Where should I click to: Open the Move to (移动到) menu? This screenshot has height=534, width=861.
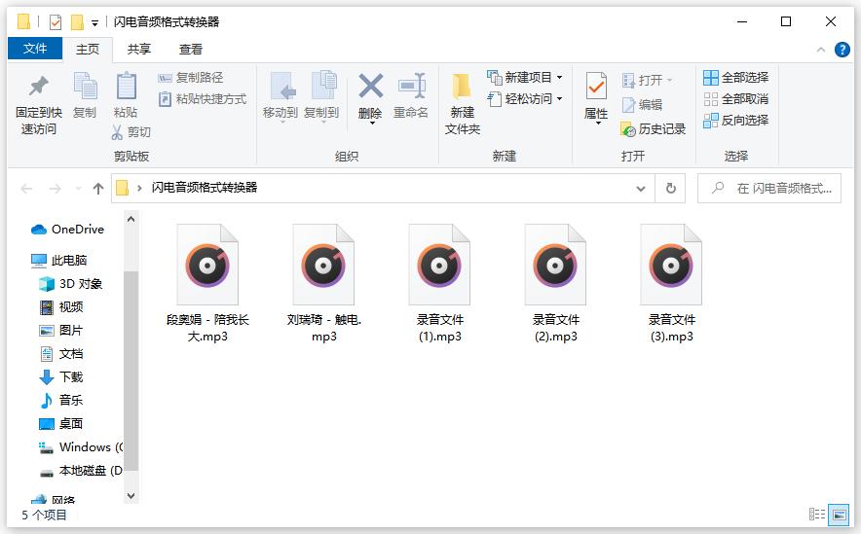point(281,96)
